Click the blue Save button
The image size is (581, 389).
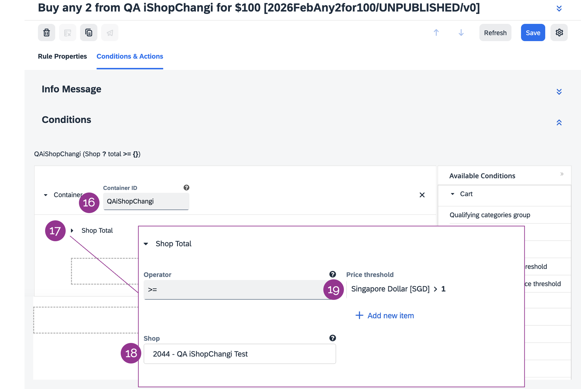(x=533, y=32)
